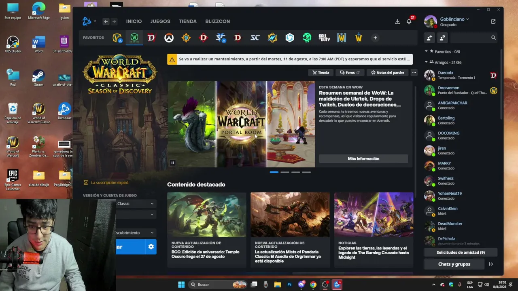Open the three-dot more options menu
This screenshot has width=518, height=291.
(x=414, y=73)
